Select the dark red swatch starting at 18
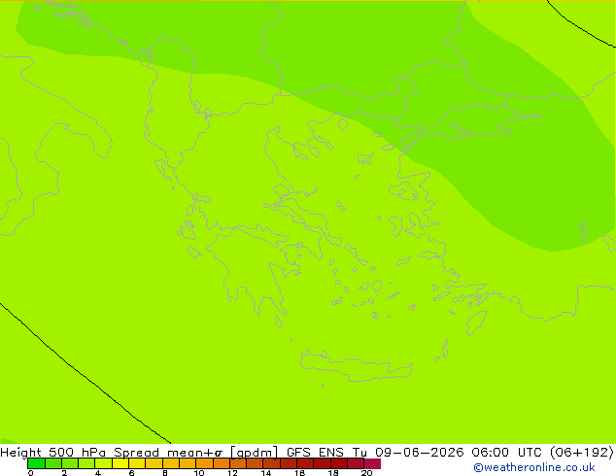This screenshot has height=476, width=616. click(339, 463)
